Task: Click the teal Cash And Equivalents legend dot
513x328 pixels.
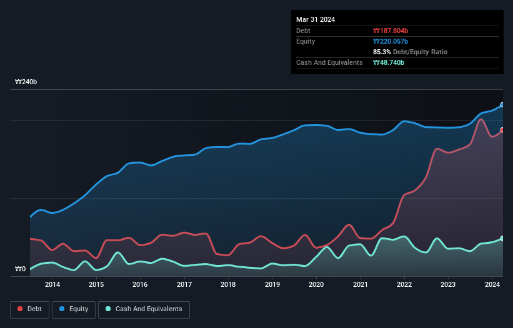Action: (108, 309)
